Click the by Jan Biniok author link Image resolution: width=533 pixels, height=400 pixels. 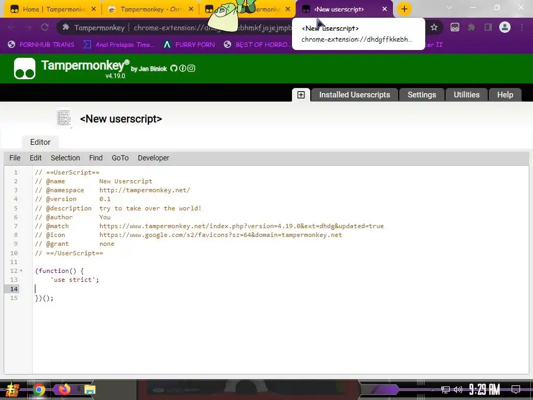(149, 69)
